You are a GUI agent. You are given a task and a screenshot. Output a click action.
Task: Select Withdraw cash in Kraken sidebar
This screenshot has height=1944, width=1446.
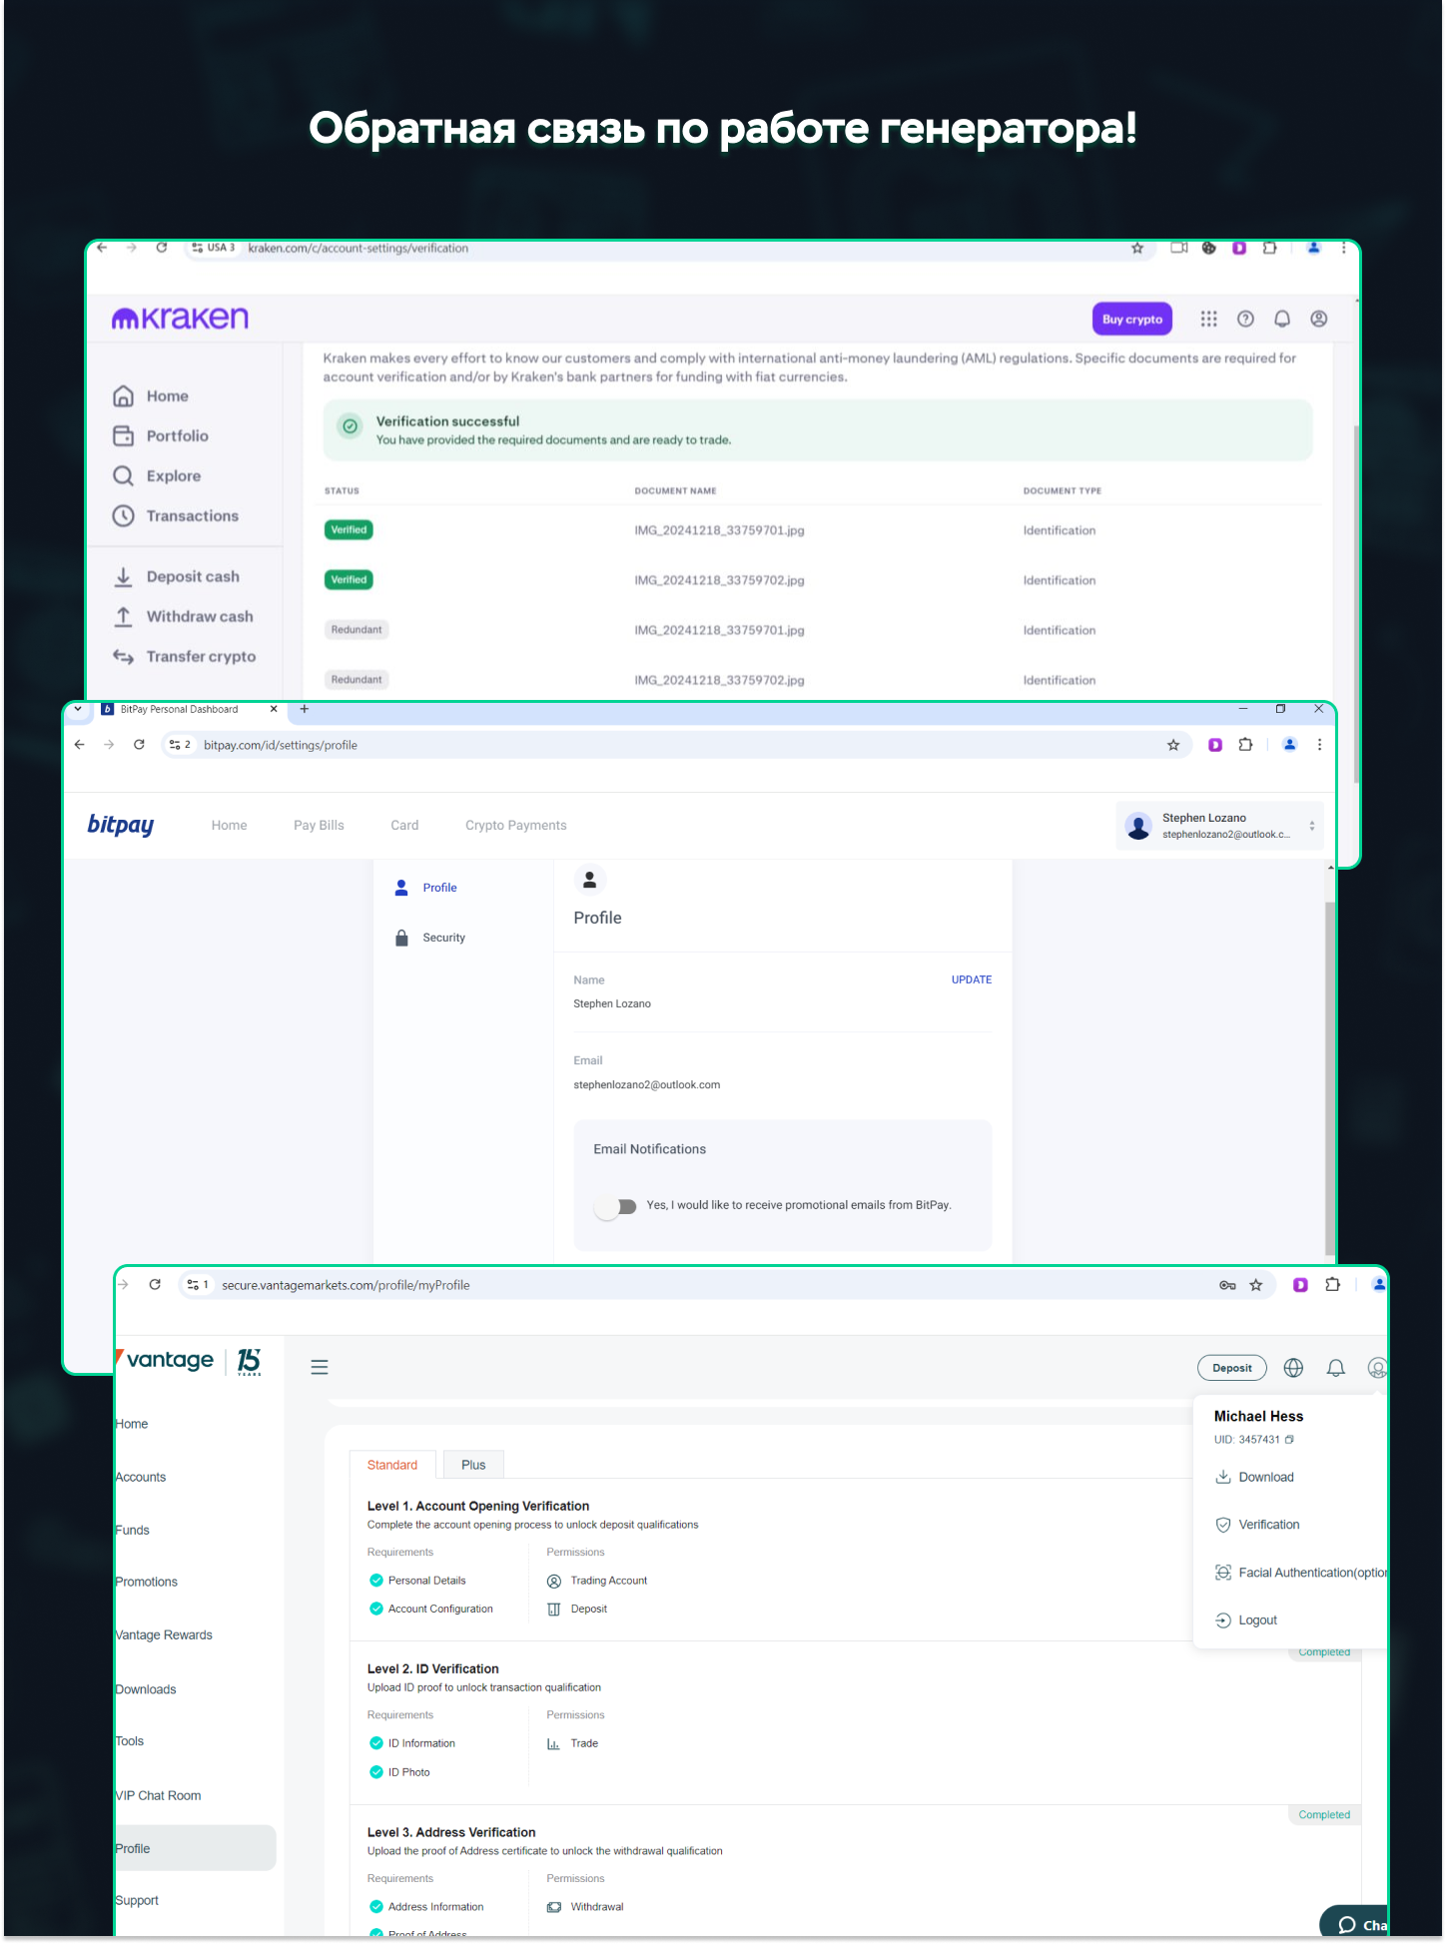pyautogui.click(x=183, y=617)
